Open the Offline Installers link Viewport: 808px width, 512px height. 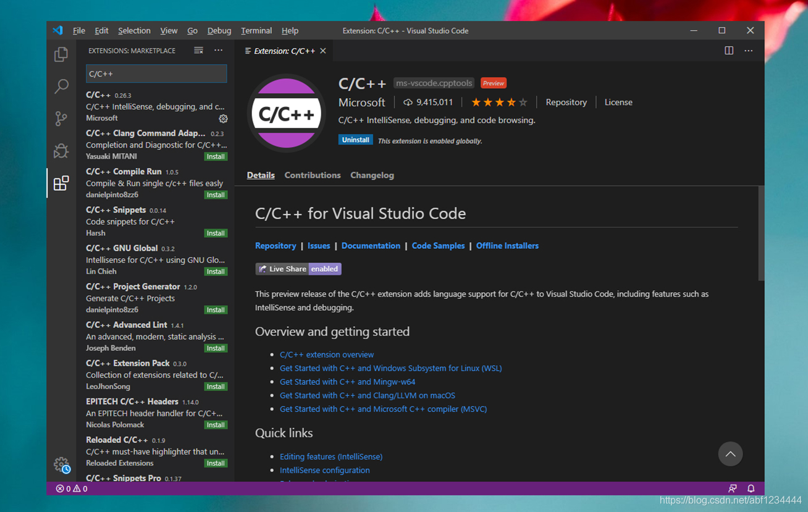tap(507, 246)
